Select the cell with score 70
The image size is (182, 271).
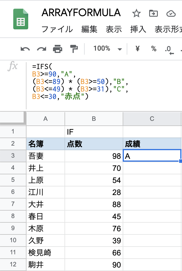(x=94, y=168)
